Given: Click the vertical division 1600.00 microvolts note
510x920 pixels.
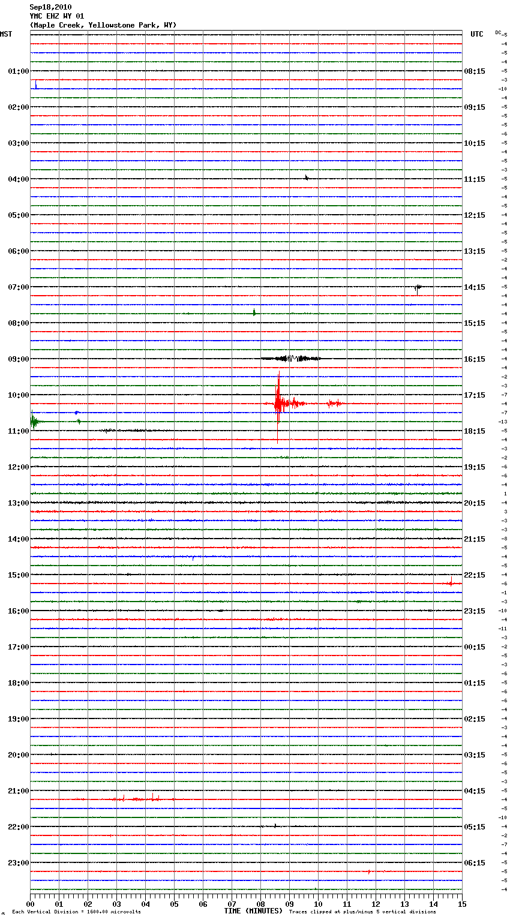Looking at the screenshot, I should (76, 912).
